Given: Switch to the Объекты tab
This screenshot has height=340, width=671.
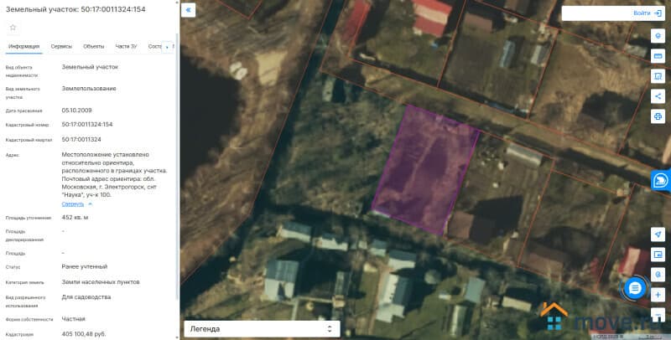Looking at the screenshot, I should pos(94,46).
